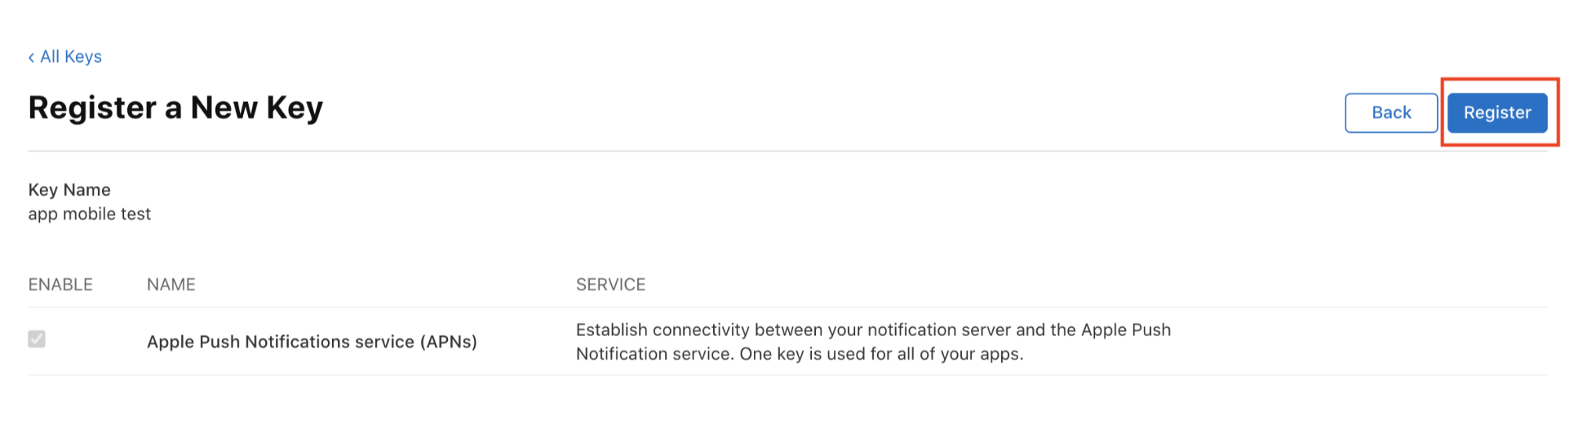Screen dimensions: 1569x427
Task: Toggle the APNs enable checkbox
Action: pos(37,339)
